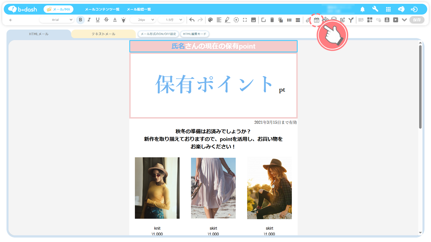
Task: Toggle bold formatting
Action: click(x=80, y=20)
